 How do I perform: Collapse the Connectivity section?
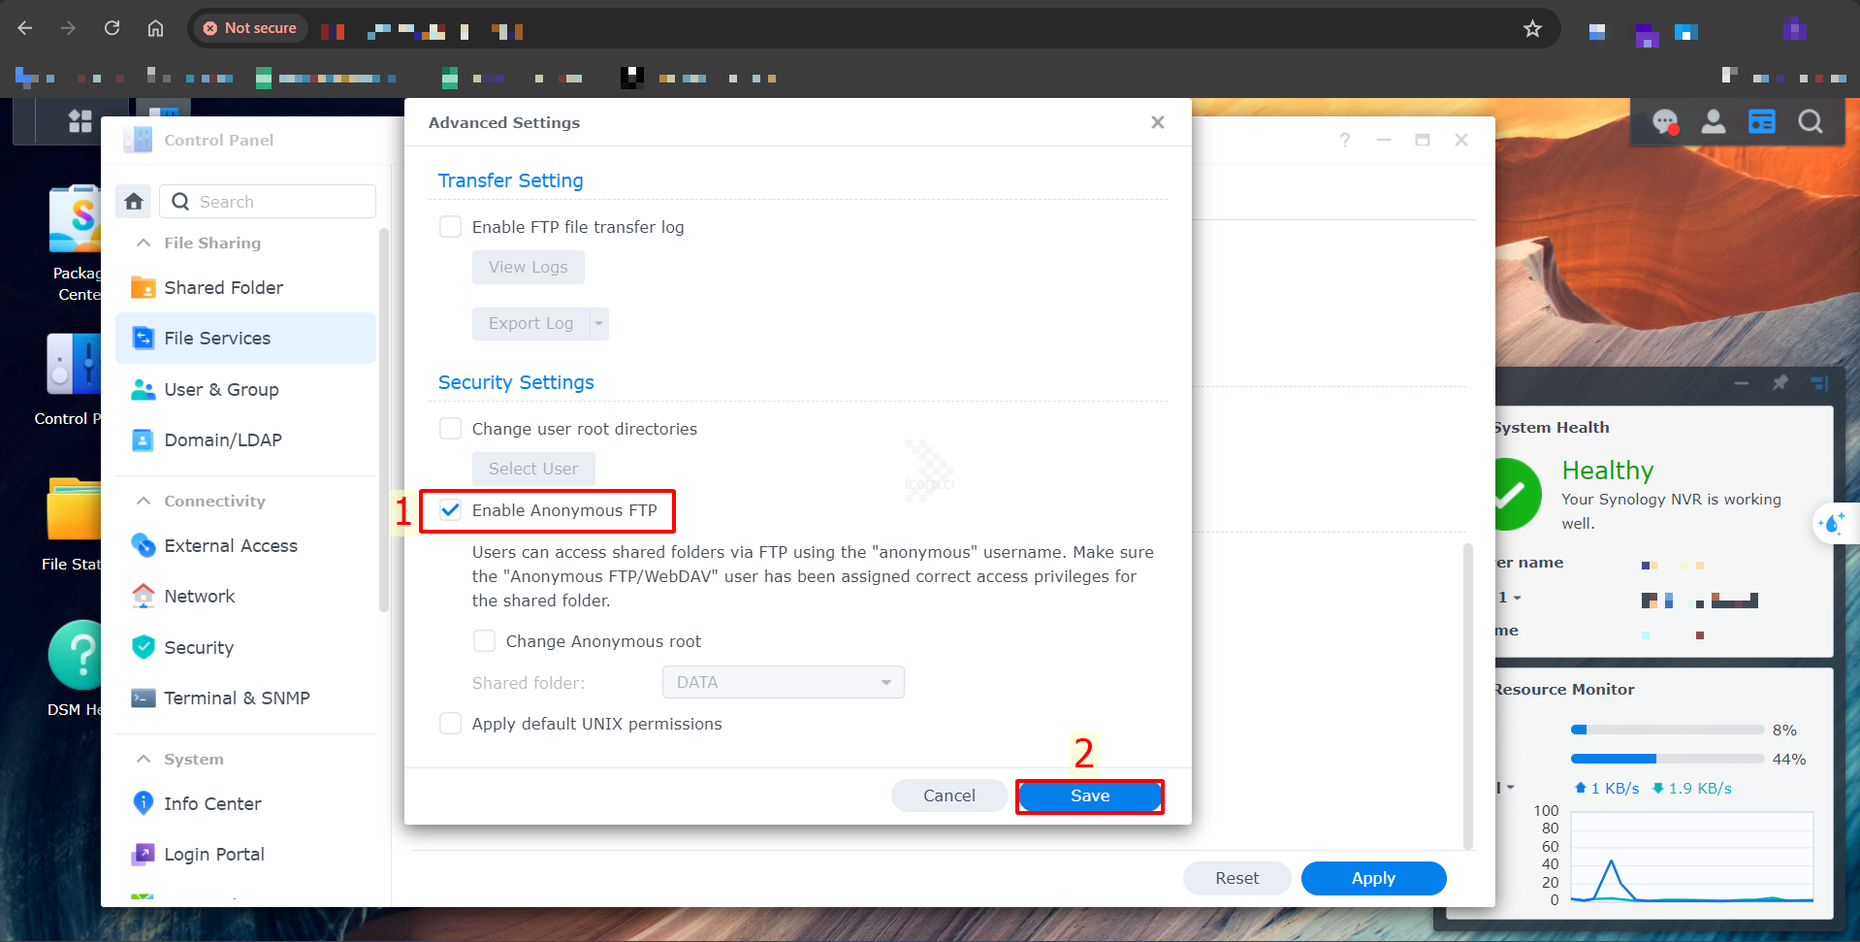pyautogui.click(x=144, y=501)
